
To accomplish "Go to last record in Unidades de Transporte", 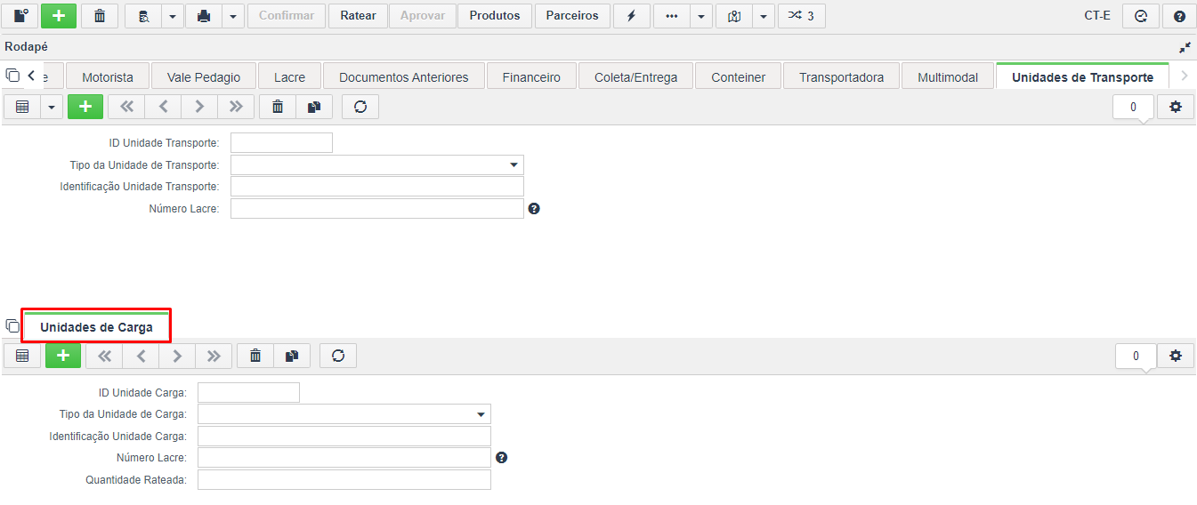I will (x=236, y=107).
